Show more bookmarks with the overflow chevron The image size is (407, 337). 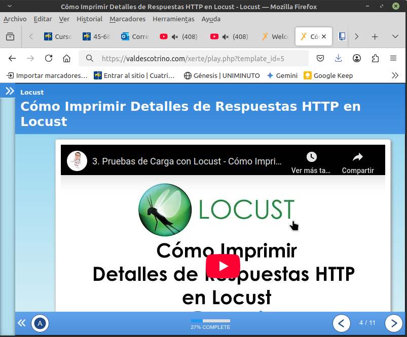click(395, 75)
